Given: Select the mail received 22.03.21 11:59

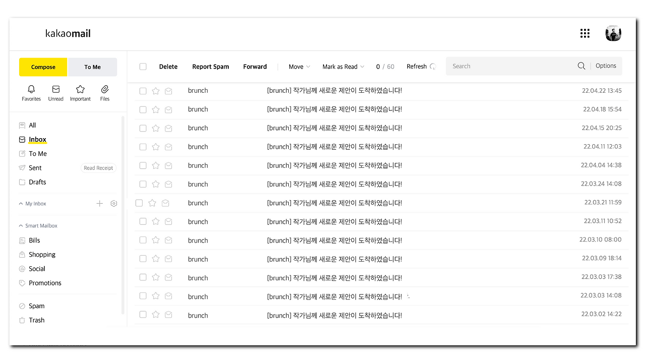Looking at the screenshot, I should click(139, 203).
